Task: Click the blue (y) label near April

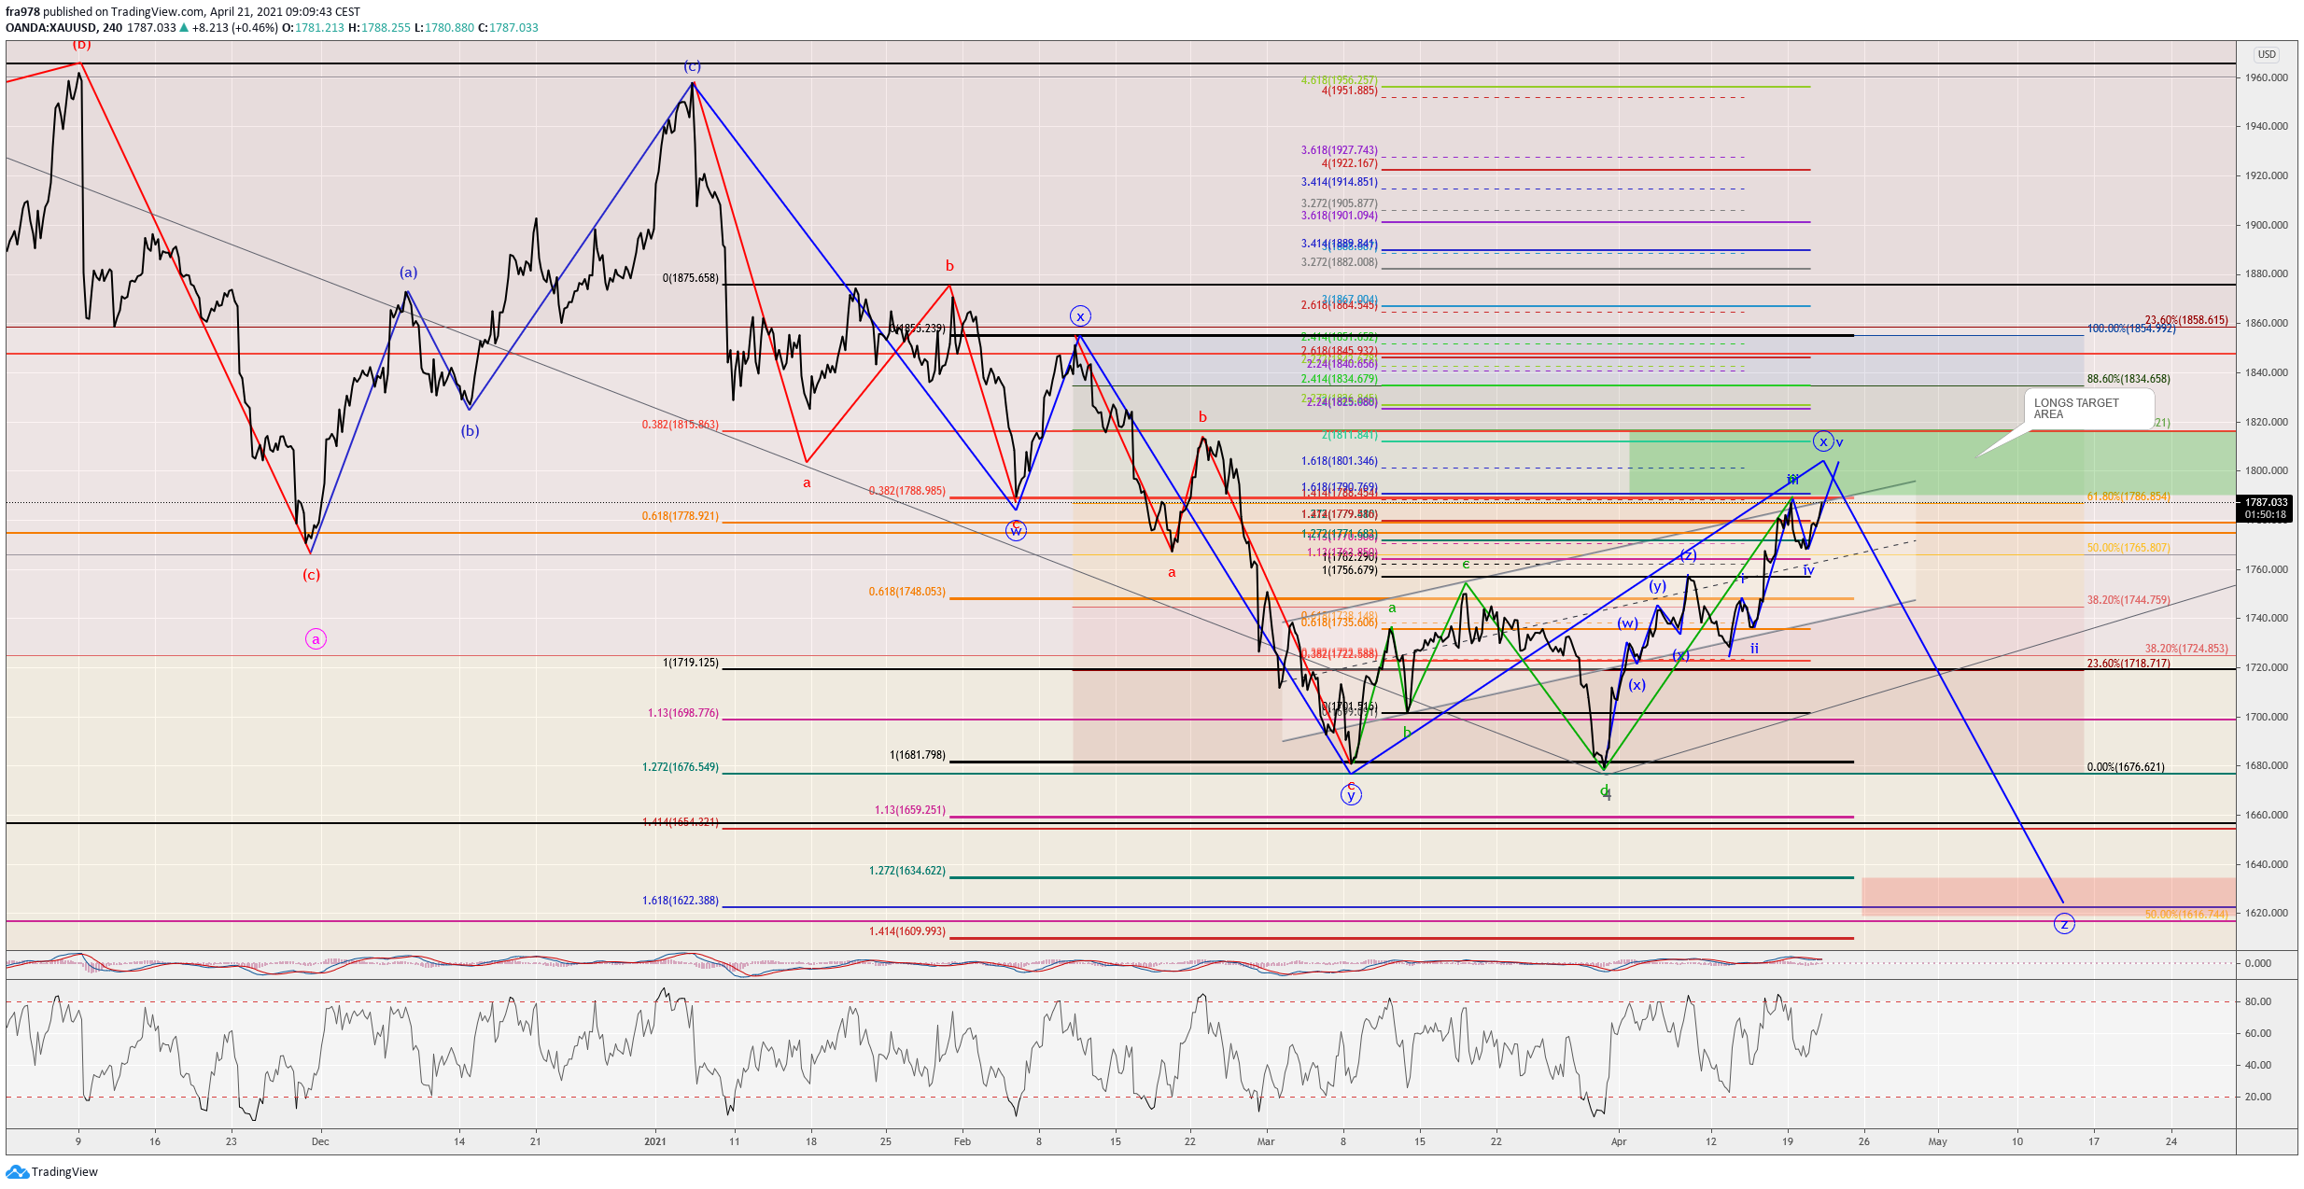Action: tap(1657, 586)
